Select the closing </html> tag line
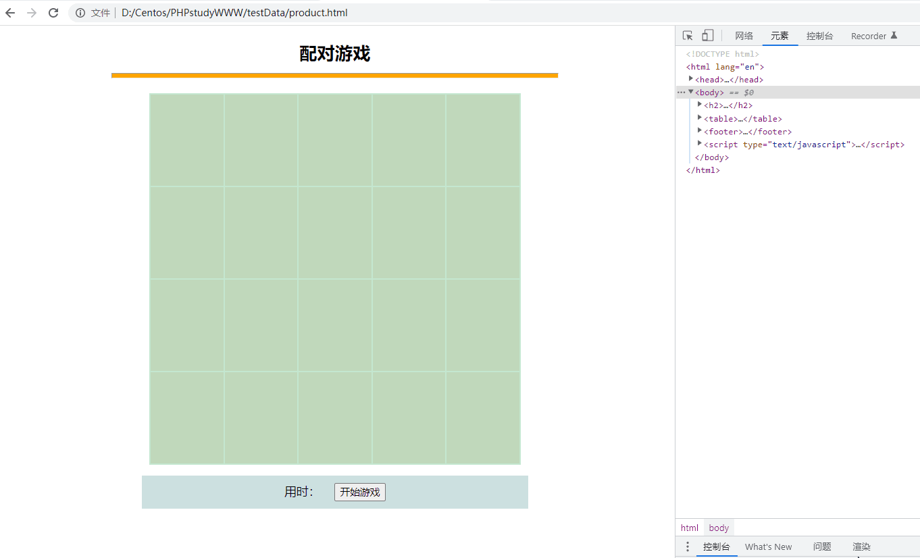 [x=703, y=170]
